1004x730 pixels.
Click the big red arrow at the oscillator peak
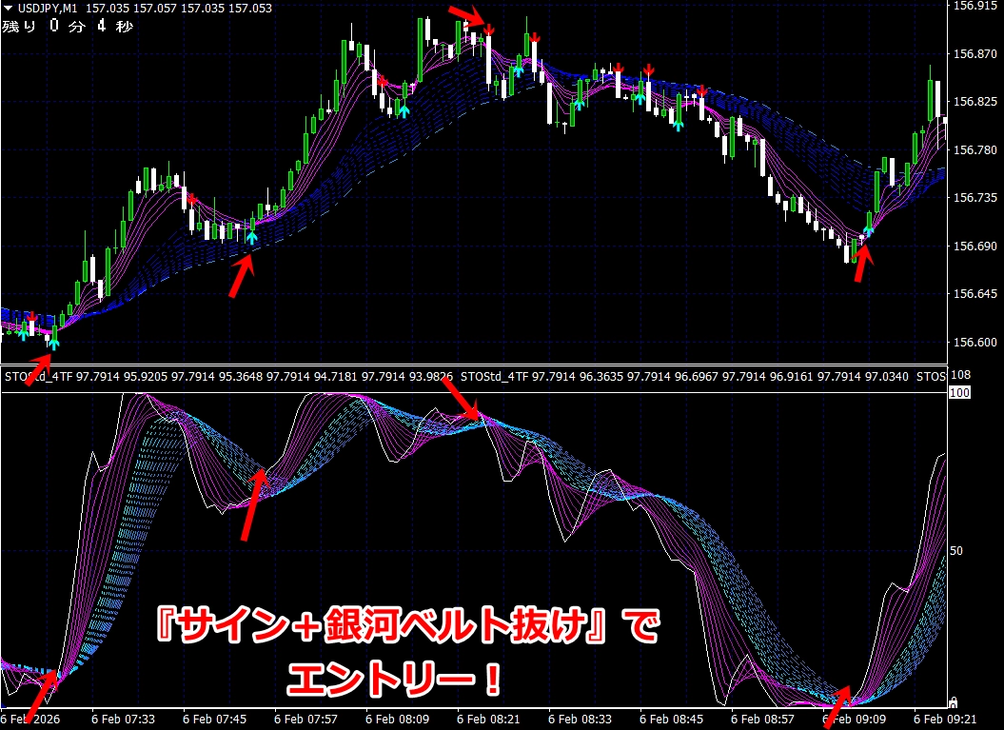click(x=463, y=398)
